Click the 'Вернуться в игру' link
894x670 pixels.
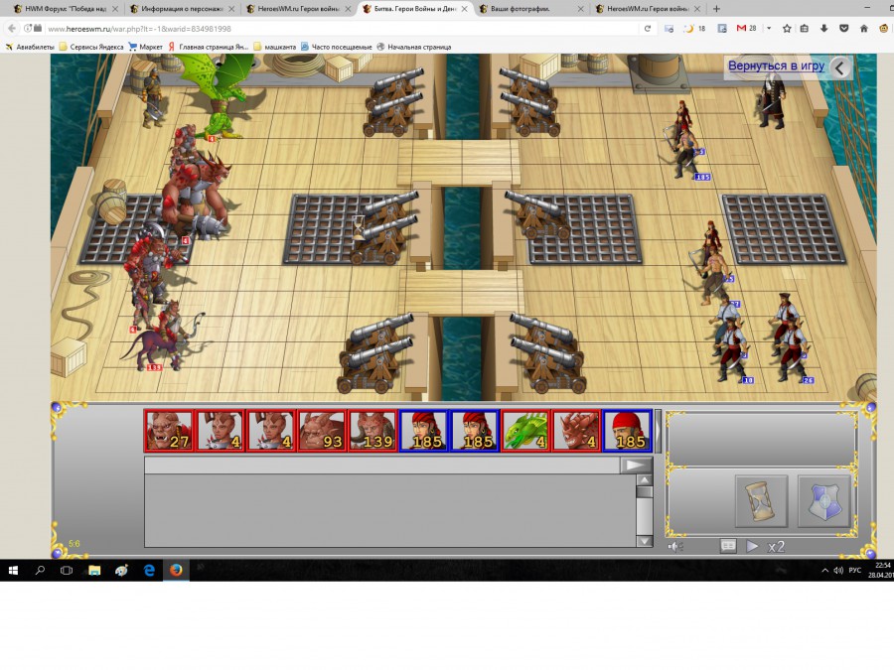[x=776, y=66]
